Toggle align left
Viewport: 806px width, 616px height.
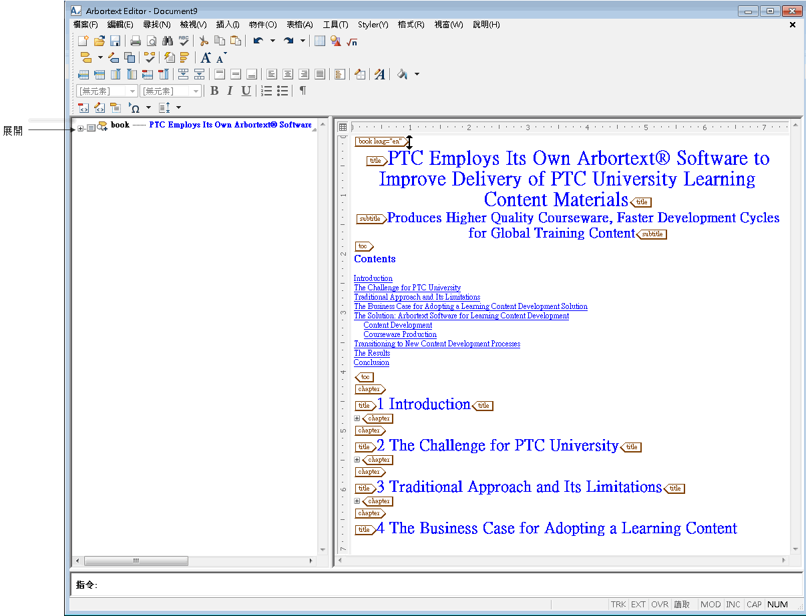[272, 74]
